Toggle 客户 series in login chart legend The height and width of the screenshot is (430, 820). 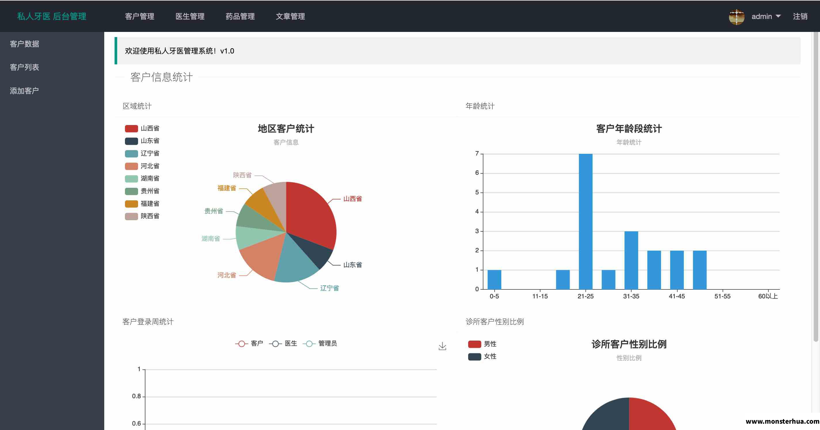[249, 343]
